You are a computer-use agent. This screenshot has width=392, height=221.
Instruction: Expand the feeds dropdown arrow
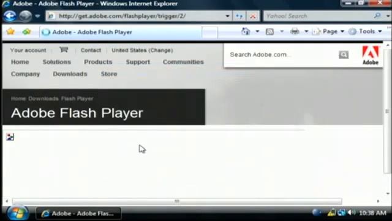tap(282, 31)
